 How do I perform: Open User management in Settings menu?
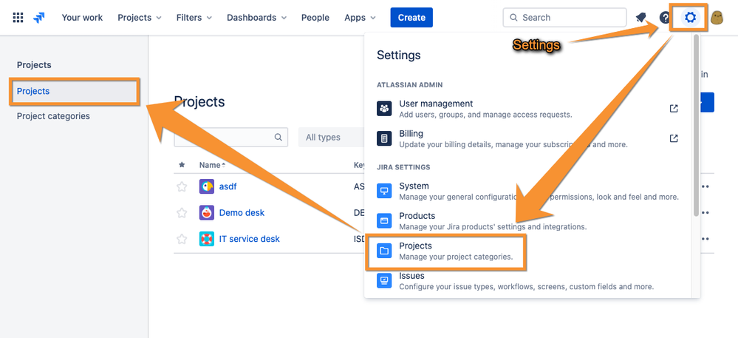click(x=528, y=109)
